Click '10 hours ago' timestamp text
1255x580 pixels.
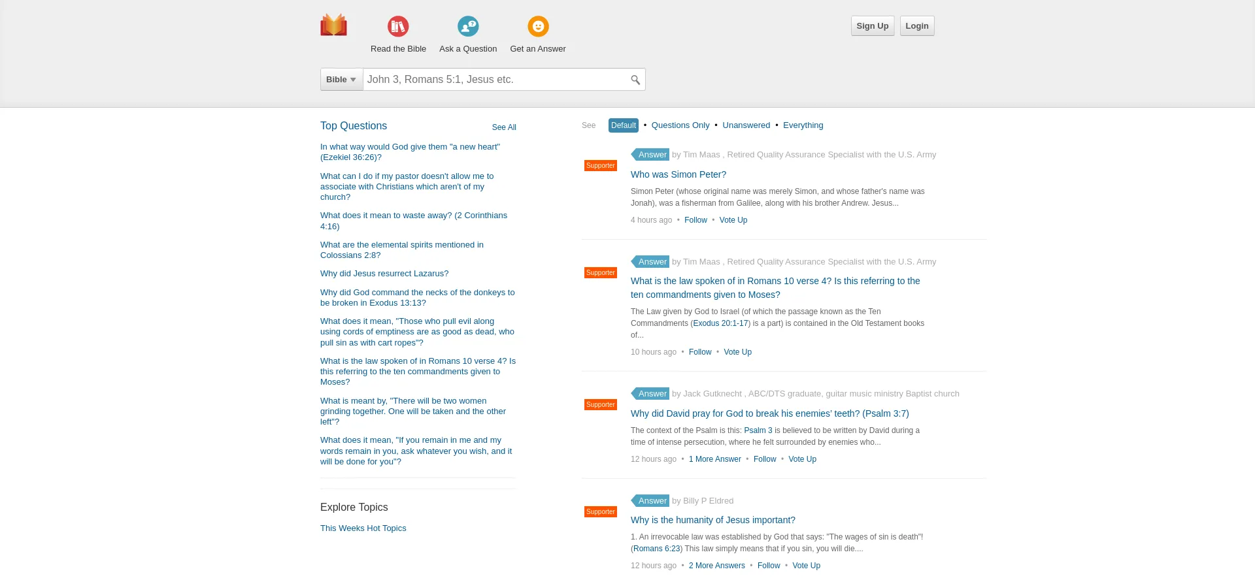tap(654, 352)
